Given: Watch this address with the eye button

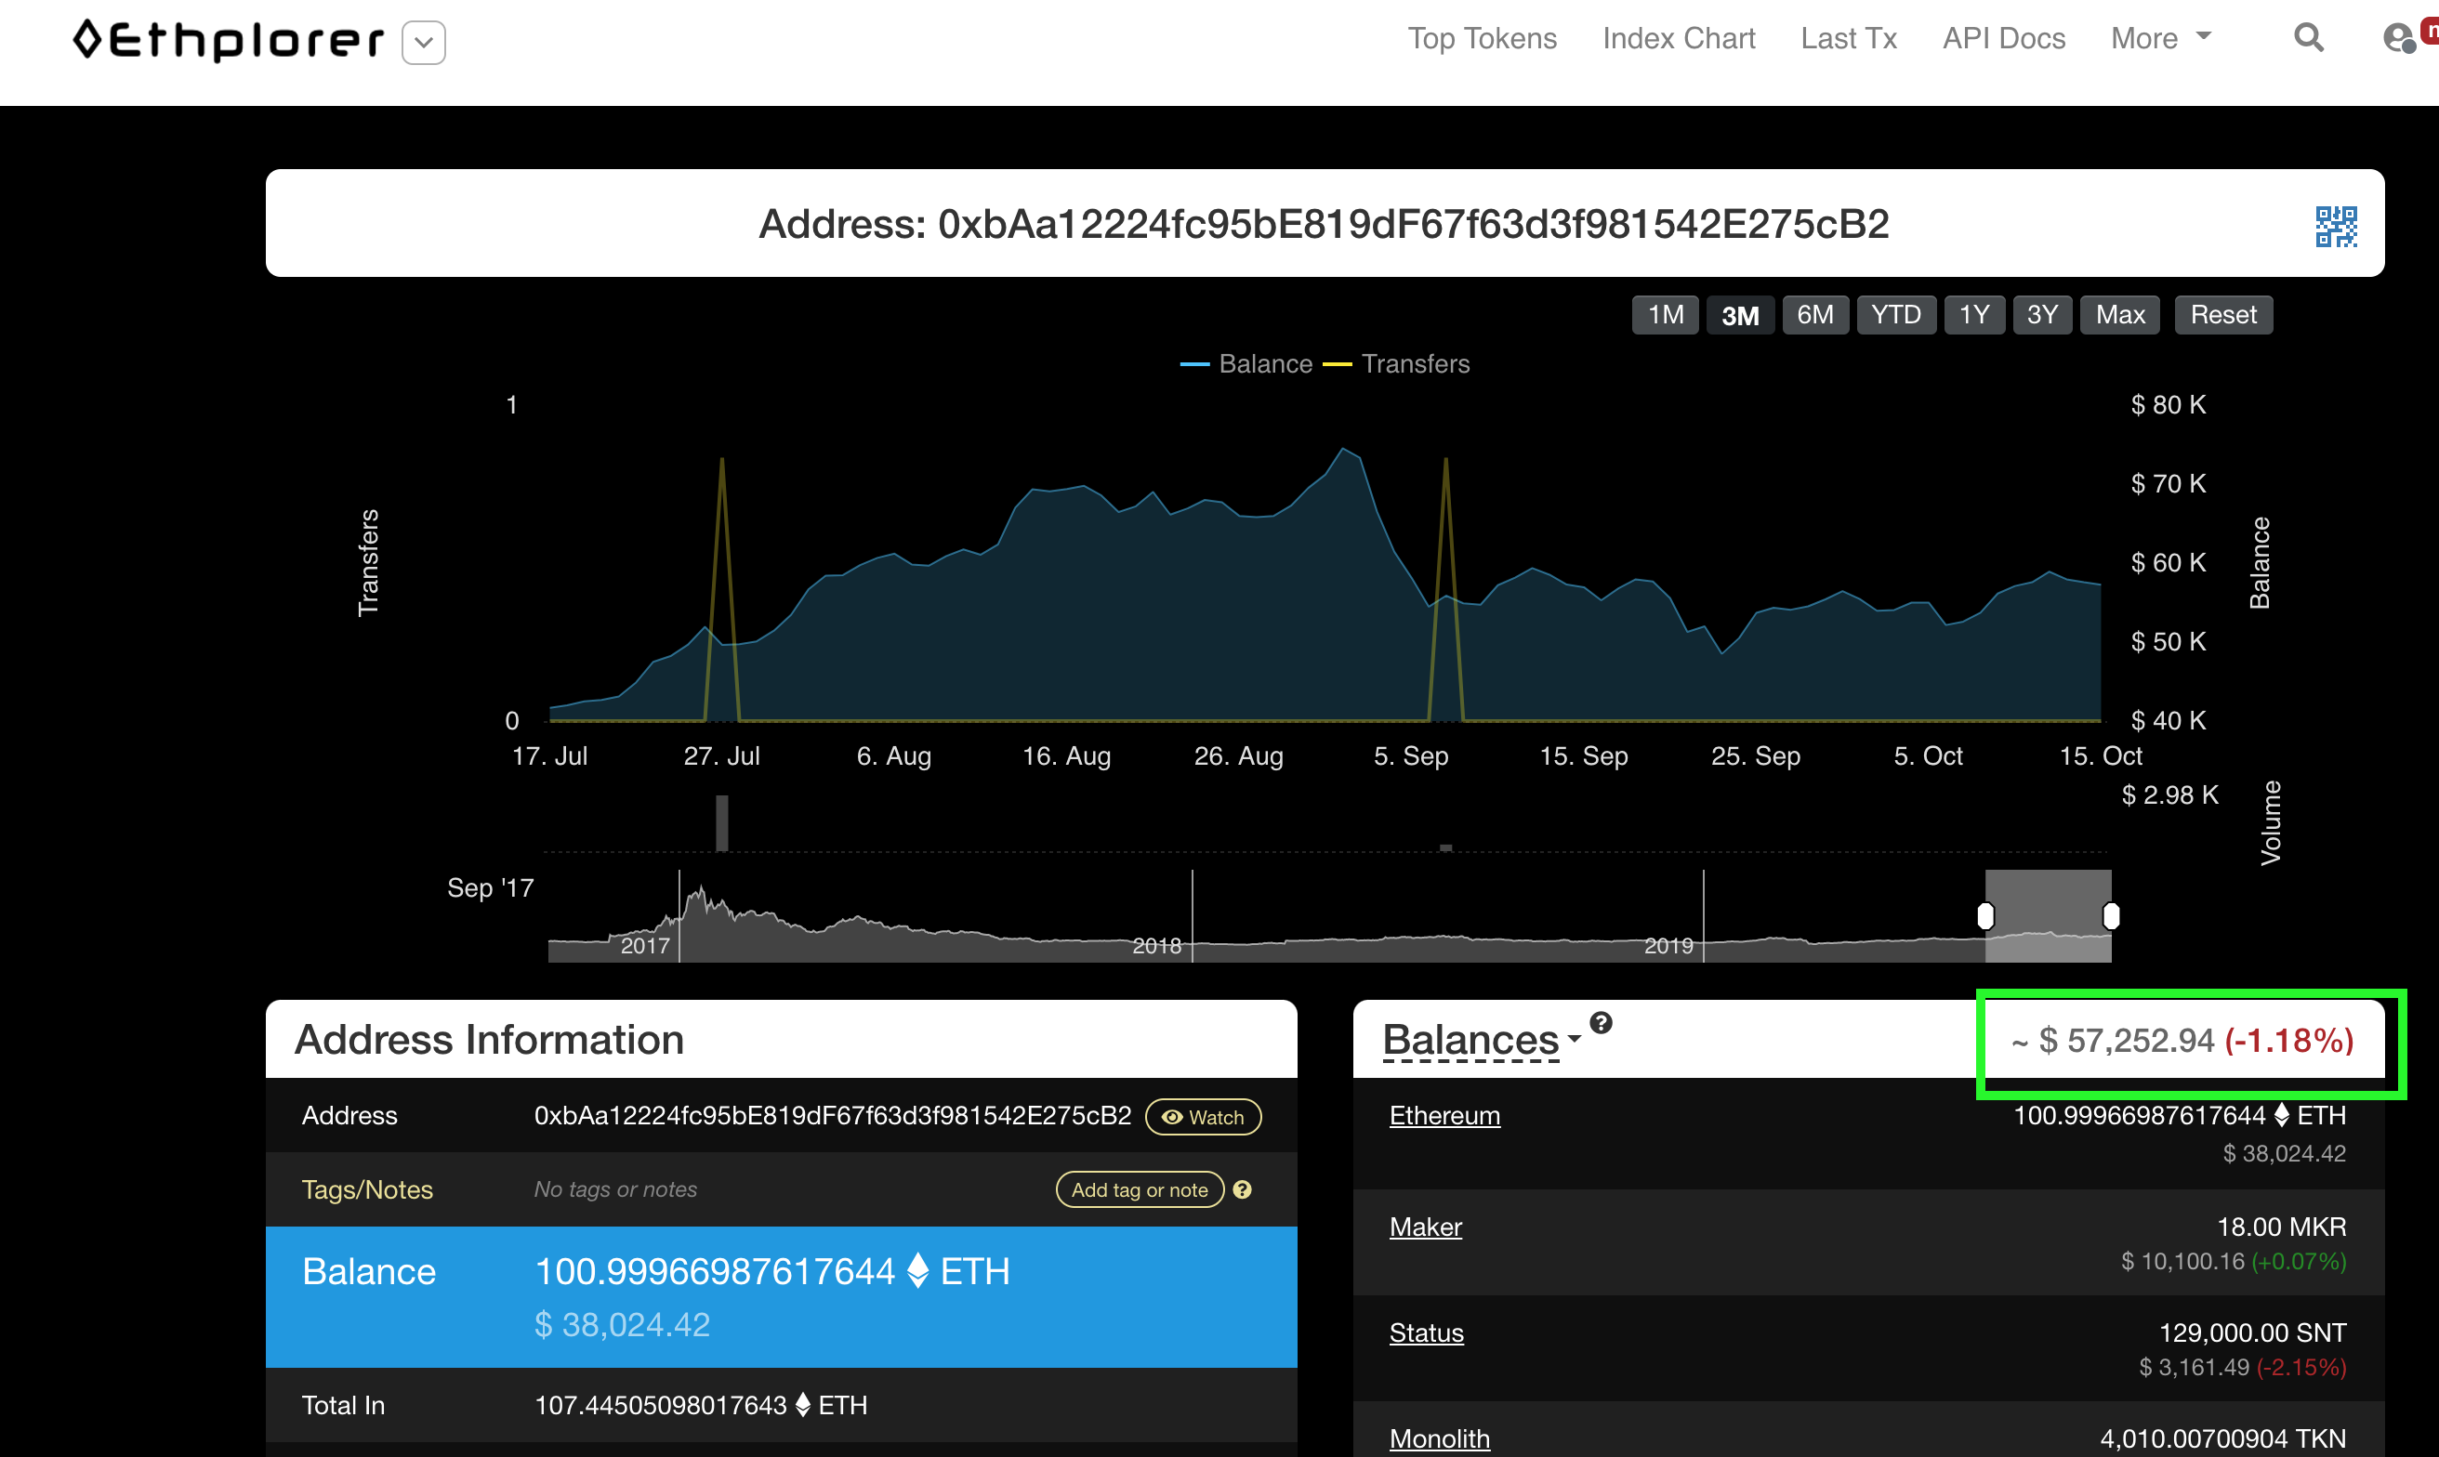Looking at the screenshot, I should tap(1203, 1117).
